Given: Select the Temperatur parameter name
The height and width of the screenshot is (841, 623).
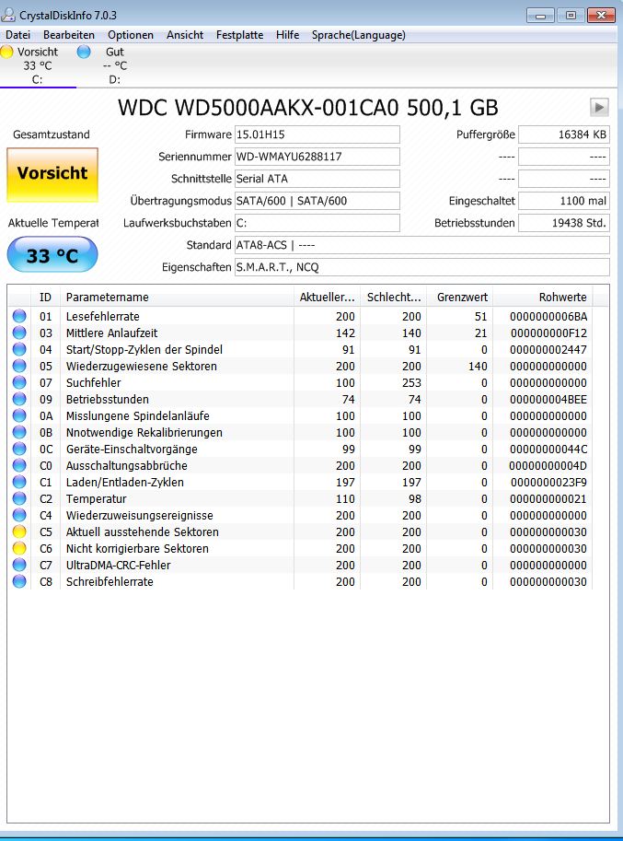Looking at the screenshot, I should 97,499.
